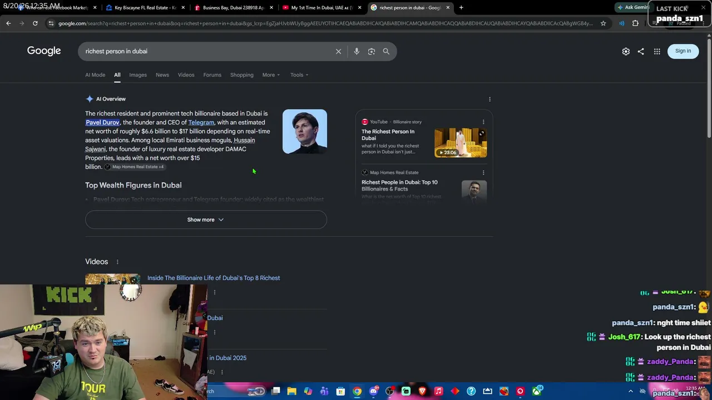This screenshot has height=400, width=712.
Task: Click the Map Homes Real Estate +4 sources chip
Action: [x=134, y=167]
